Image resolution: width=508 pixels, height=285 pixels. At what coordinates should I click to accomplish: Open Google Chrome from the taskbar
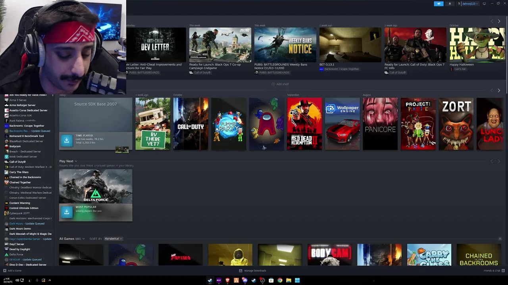pos(280,280)
